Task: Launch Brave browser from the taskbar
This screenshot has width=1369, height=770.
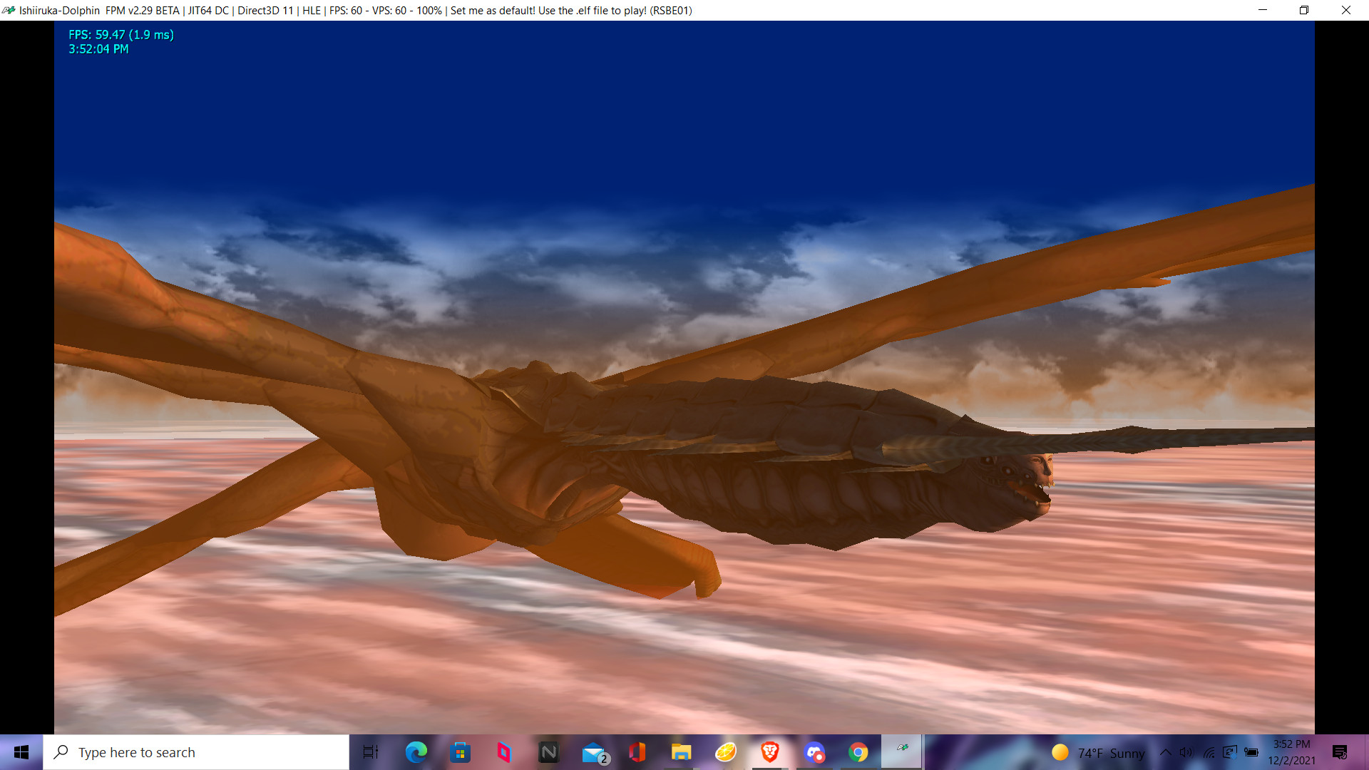Action: tap(770, 752)
